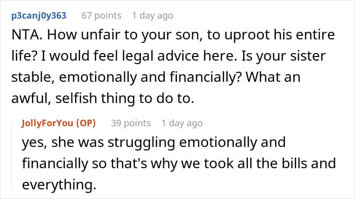Click the (OP) tag beside JollyForYou
Image resolution: width=355 pixels, height=199 pixels.
(x=86, y=123)
